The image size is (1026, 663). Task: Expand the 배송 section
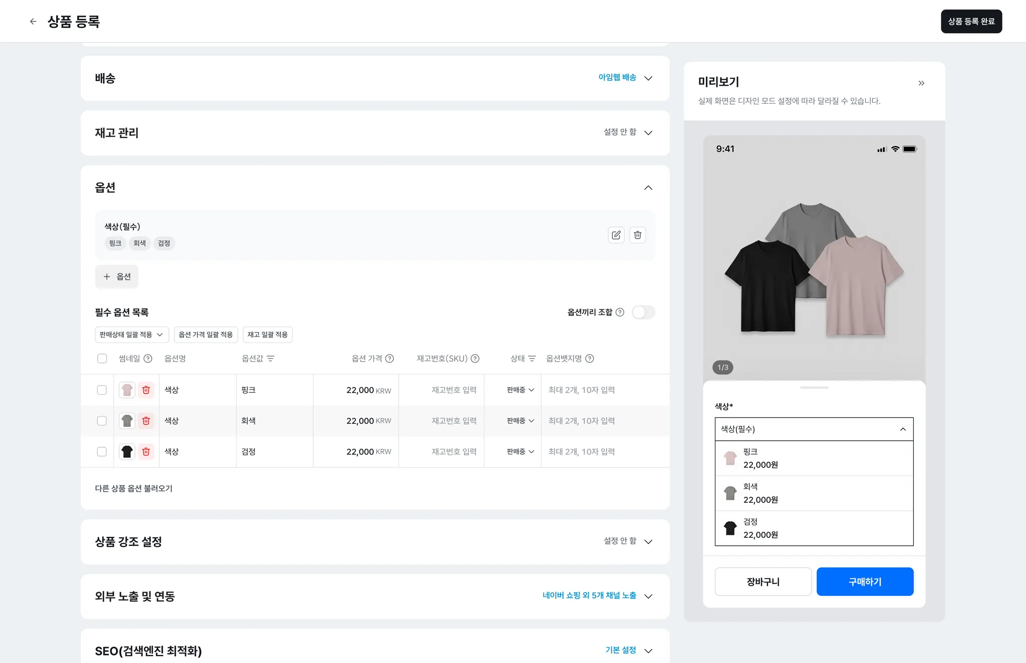[x=648, y=78]
